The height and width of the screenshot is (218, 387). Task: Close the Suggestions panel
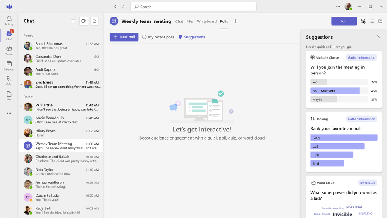click(x=378, y=37)
